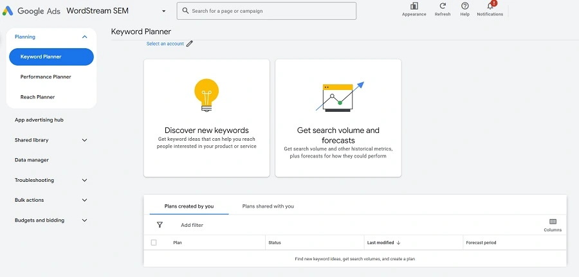Open the Appearance settings icon
This screenshot has width=579, height=277.
point(414,6)
